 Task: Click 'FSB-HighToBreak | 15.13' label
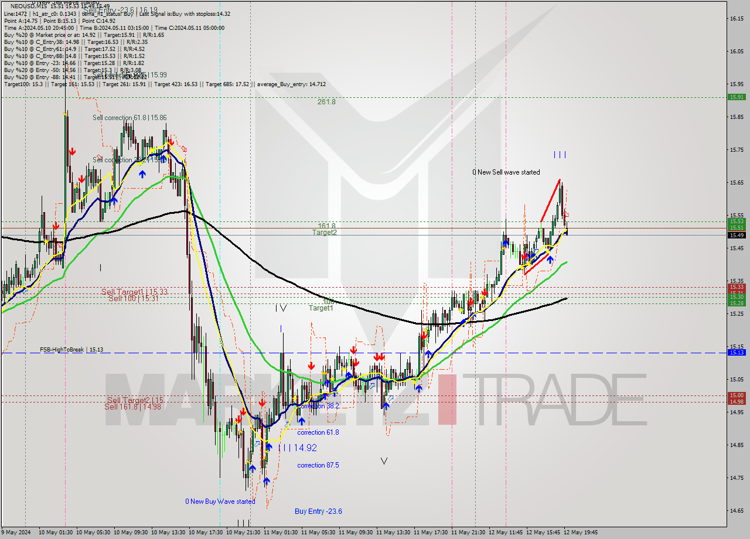[71, 350]
